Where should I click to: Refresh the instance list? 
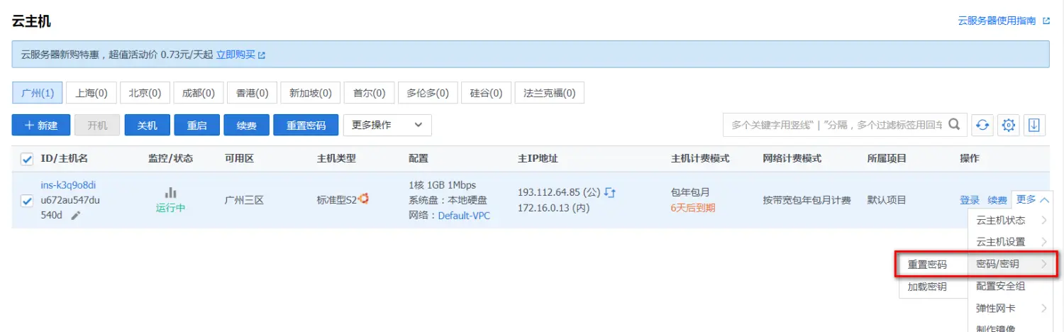point(982,125)
